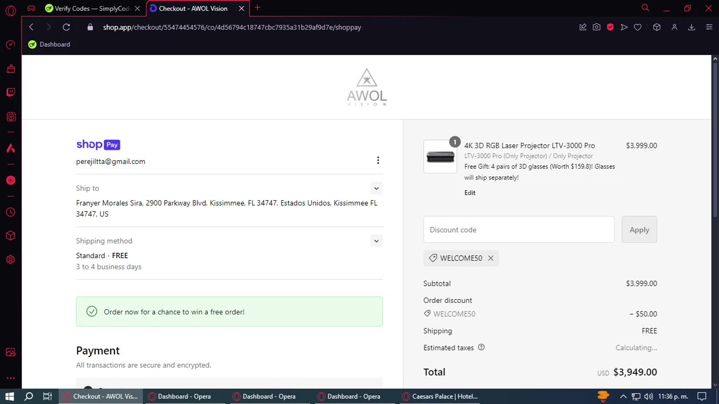Add page to bookmarks heart icon

click(x=638, y=27)
